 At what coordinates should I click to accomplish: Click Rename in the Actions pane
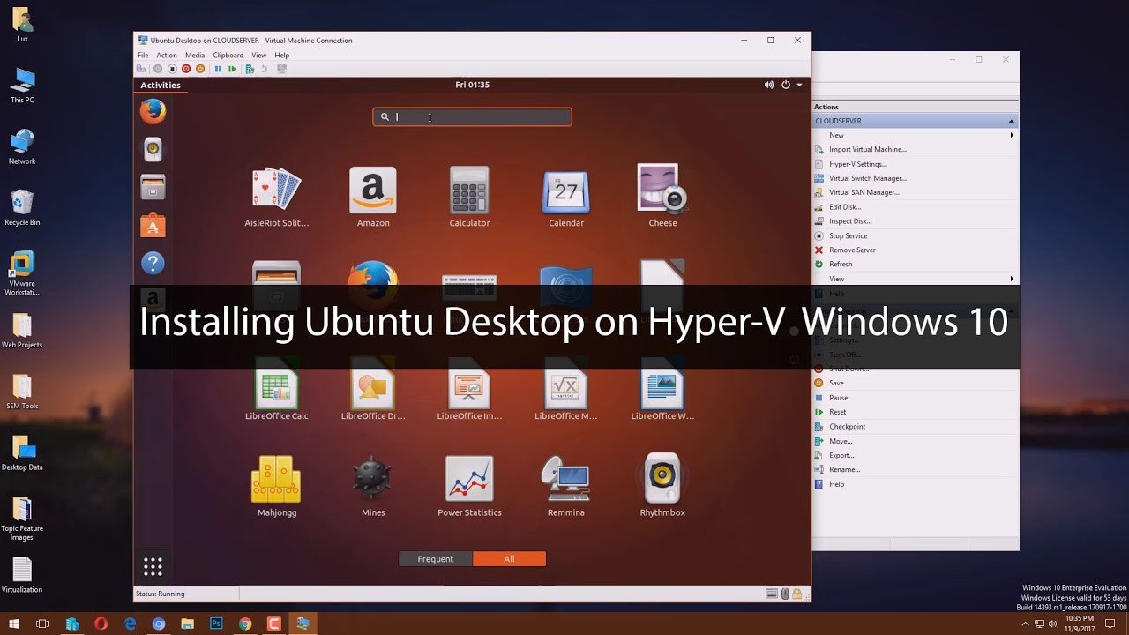[x=844, y=469]
